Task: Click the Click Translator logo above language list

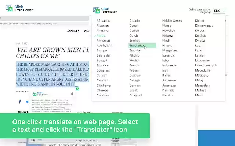Action: pyautogui.click(x=105, y=10)
